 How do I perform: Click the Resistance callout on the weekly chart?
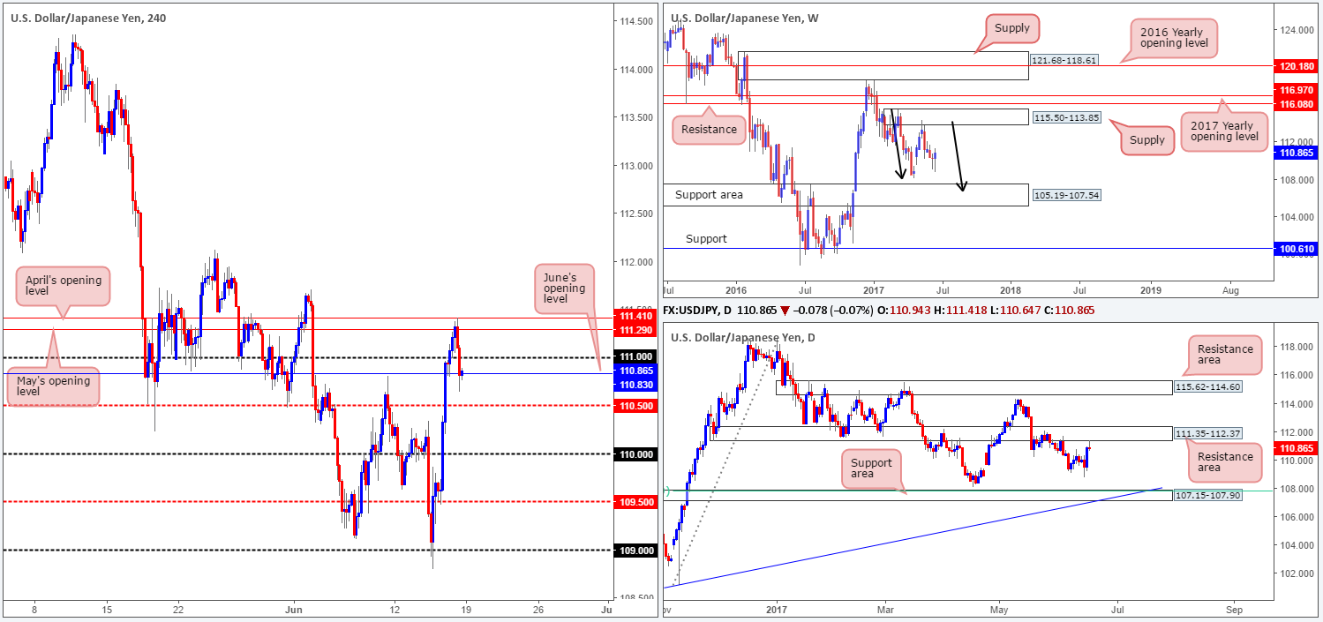point(709,130)
